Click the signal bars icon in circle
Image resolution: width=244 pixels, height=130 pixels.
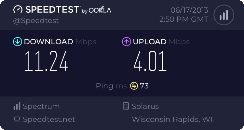[224, 15]
